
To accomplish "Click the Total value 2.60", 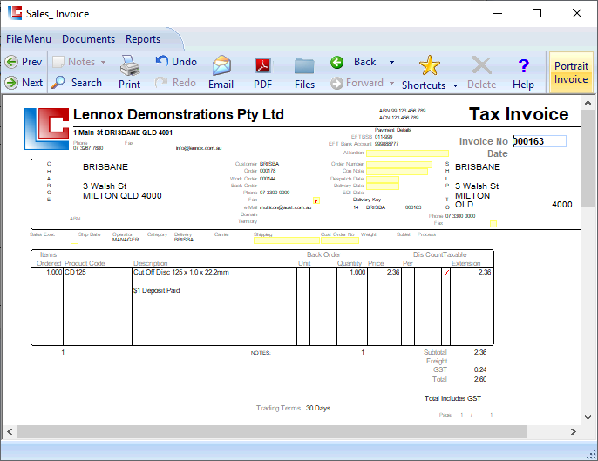I will click(480, 379).
